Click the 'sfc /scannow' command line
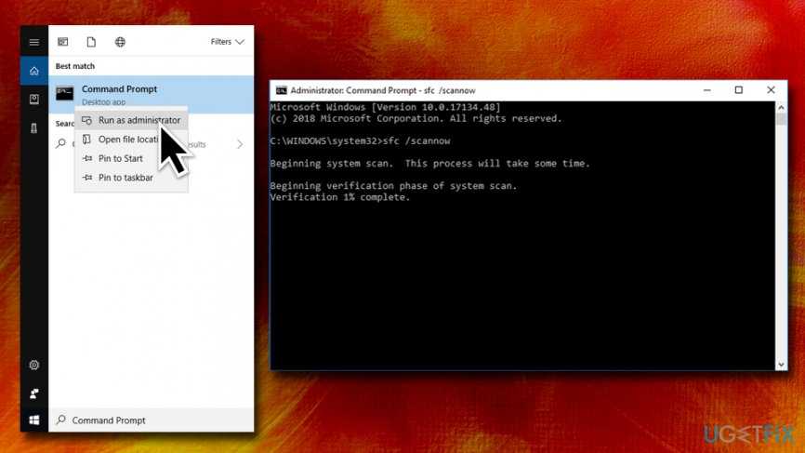The image size is (805, 453). (360, 140)
